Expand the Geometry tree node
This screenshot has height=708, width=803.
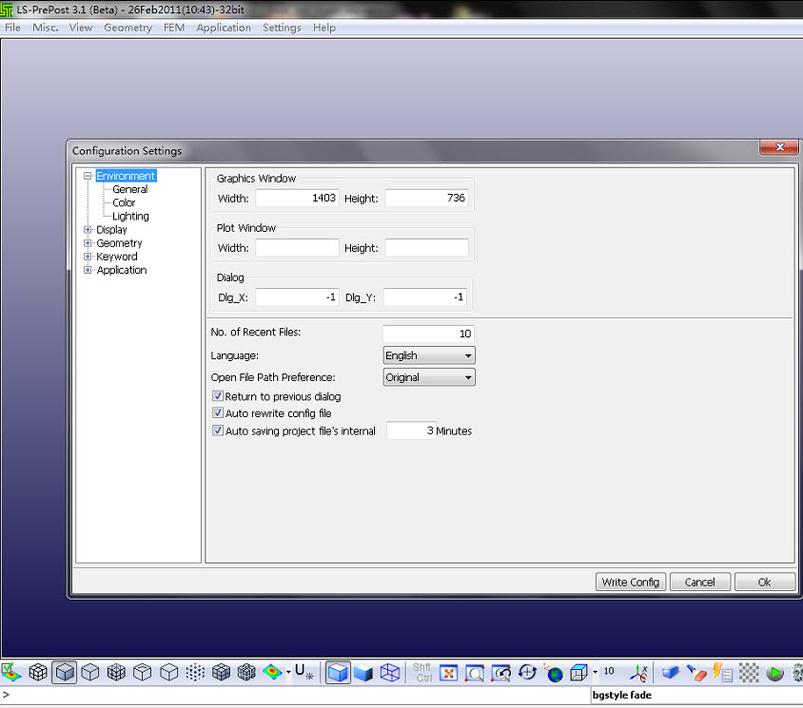pyautogui.click(x=88, y=243)
